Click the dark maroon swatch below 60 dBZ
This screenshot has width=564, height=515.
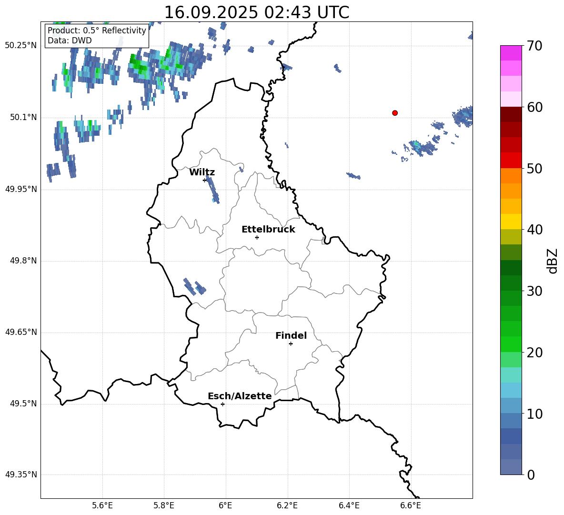(511, 114)
